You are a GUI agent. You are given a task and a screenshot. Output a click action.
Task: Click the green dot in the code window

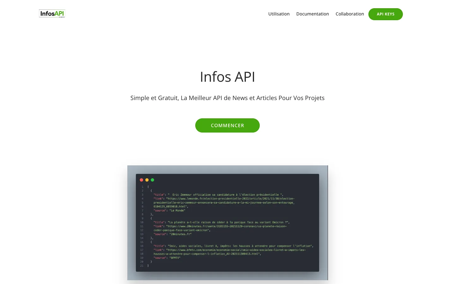pyautogui.click(x=152, y=180)
